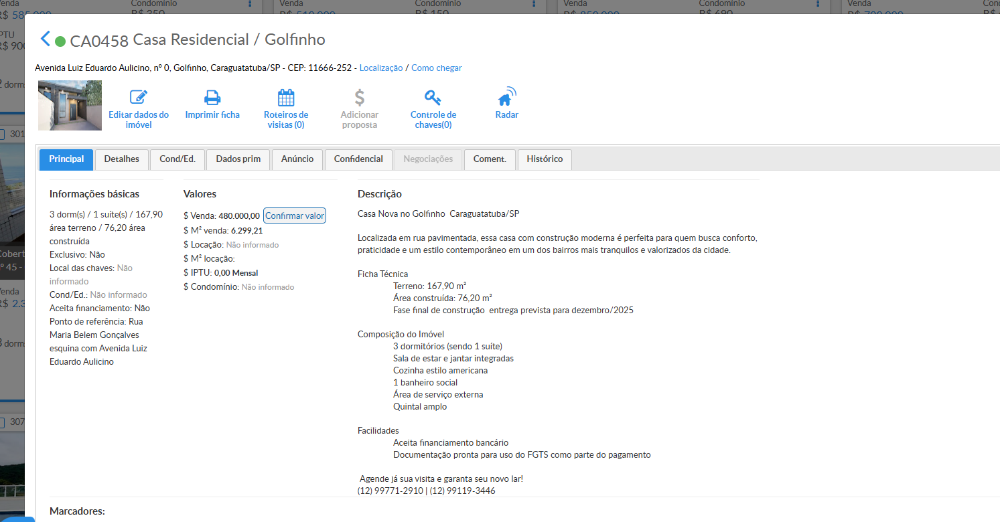Screen dimensions: 1000x522
Task: Click the Imprimir ficha printer icon
Action: [x=212, y=98]
